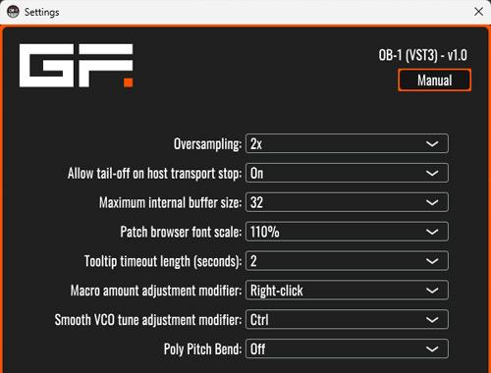The height and width of the screenshot is (373, 491).
Task: Click chevron of the tail-off On dropdown
Action: [432, 173]
